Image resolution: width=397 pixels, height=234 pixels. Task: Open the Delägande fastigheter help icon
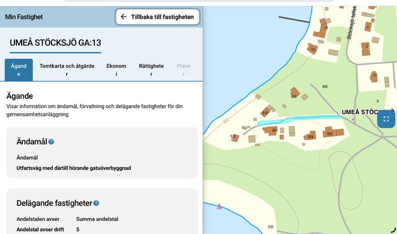(x=96, y=203)
